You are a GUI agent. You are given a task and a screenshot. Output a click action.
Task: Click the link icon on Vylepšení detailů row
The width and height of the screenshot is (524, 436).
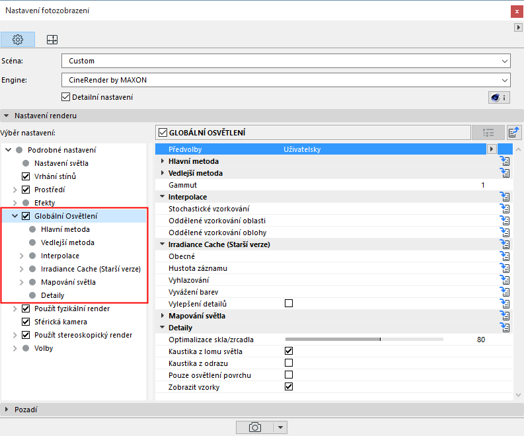click(505, 304)
